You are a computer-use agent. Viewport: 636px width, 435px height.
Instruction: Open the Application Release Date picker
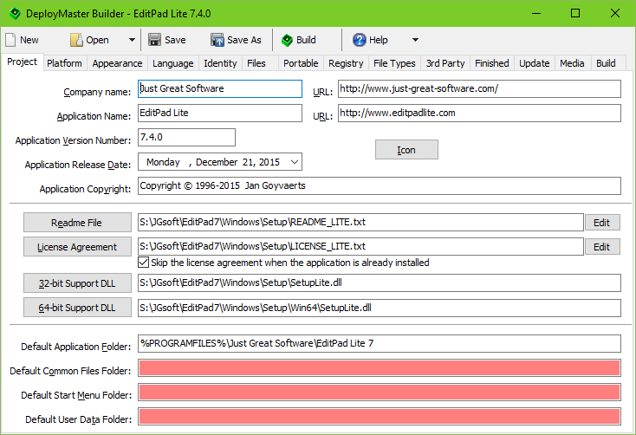[295, 162]
